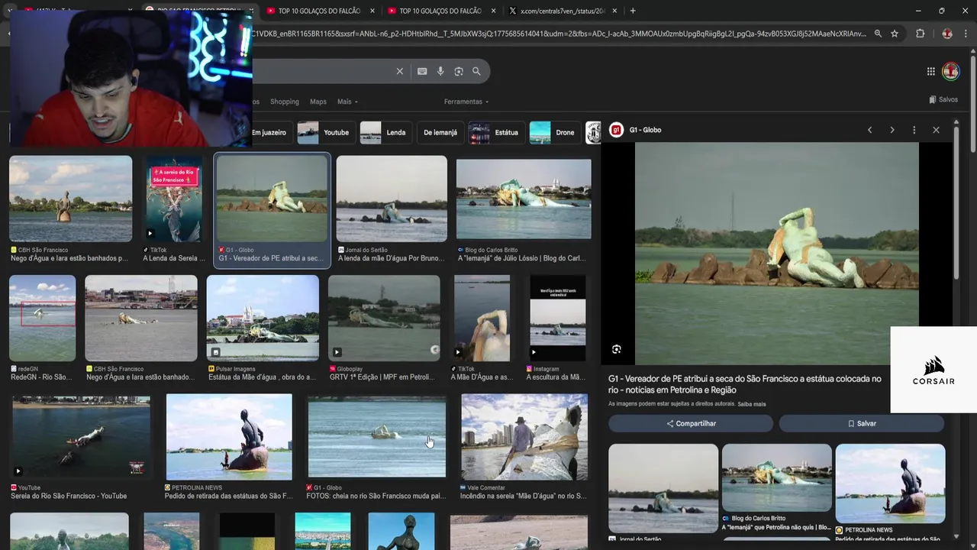977x550 pixels.
Task: Open related PETROLINA NEWS image in panel
Action: [890, 484]
